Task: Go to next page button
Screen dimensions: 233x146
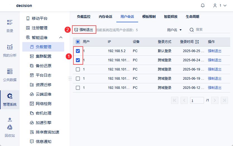Action: click(x=215, y=101)
